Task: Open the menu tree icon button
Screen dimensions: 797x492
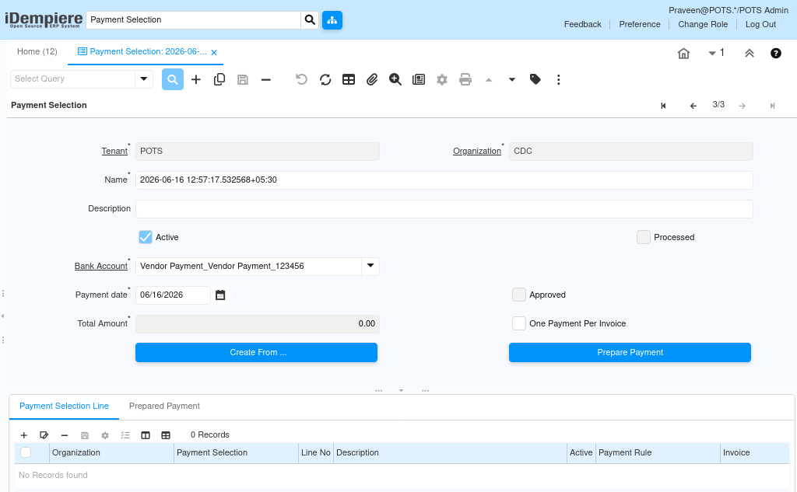Action: [x=332, y=19]
